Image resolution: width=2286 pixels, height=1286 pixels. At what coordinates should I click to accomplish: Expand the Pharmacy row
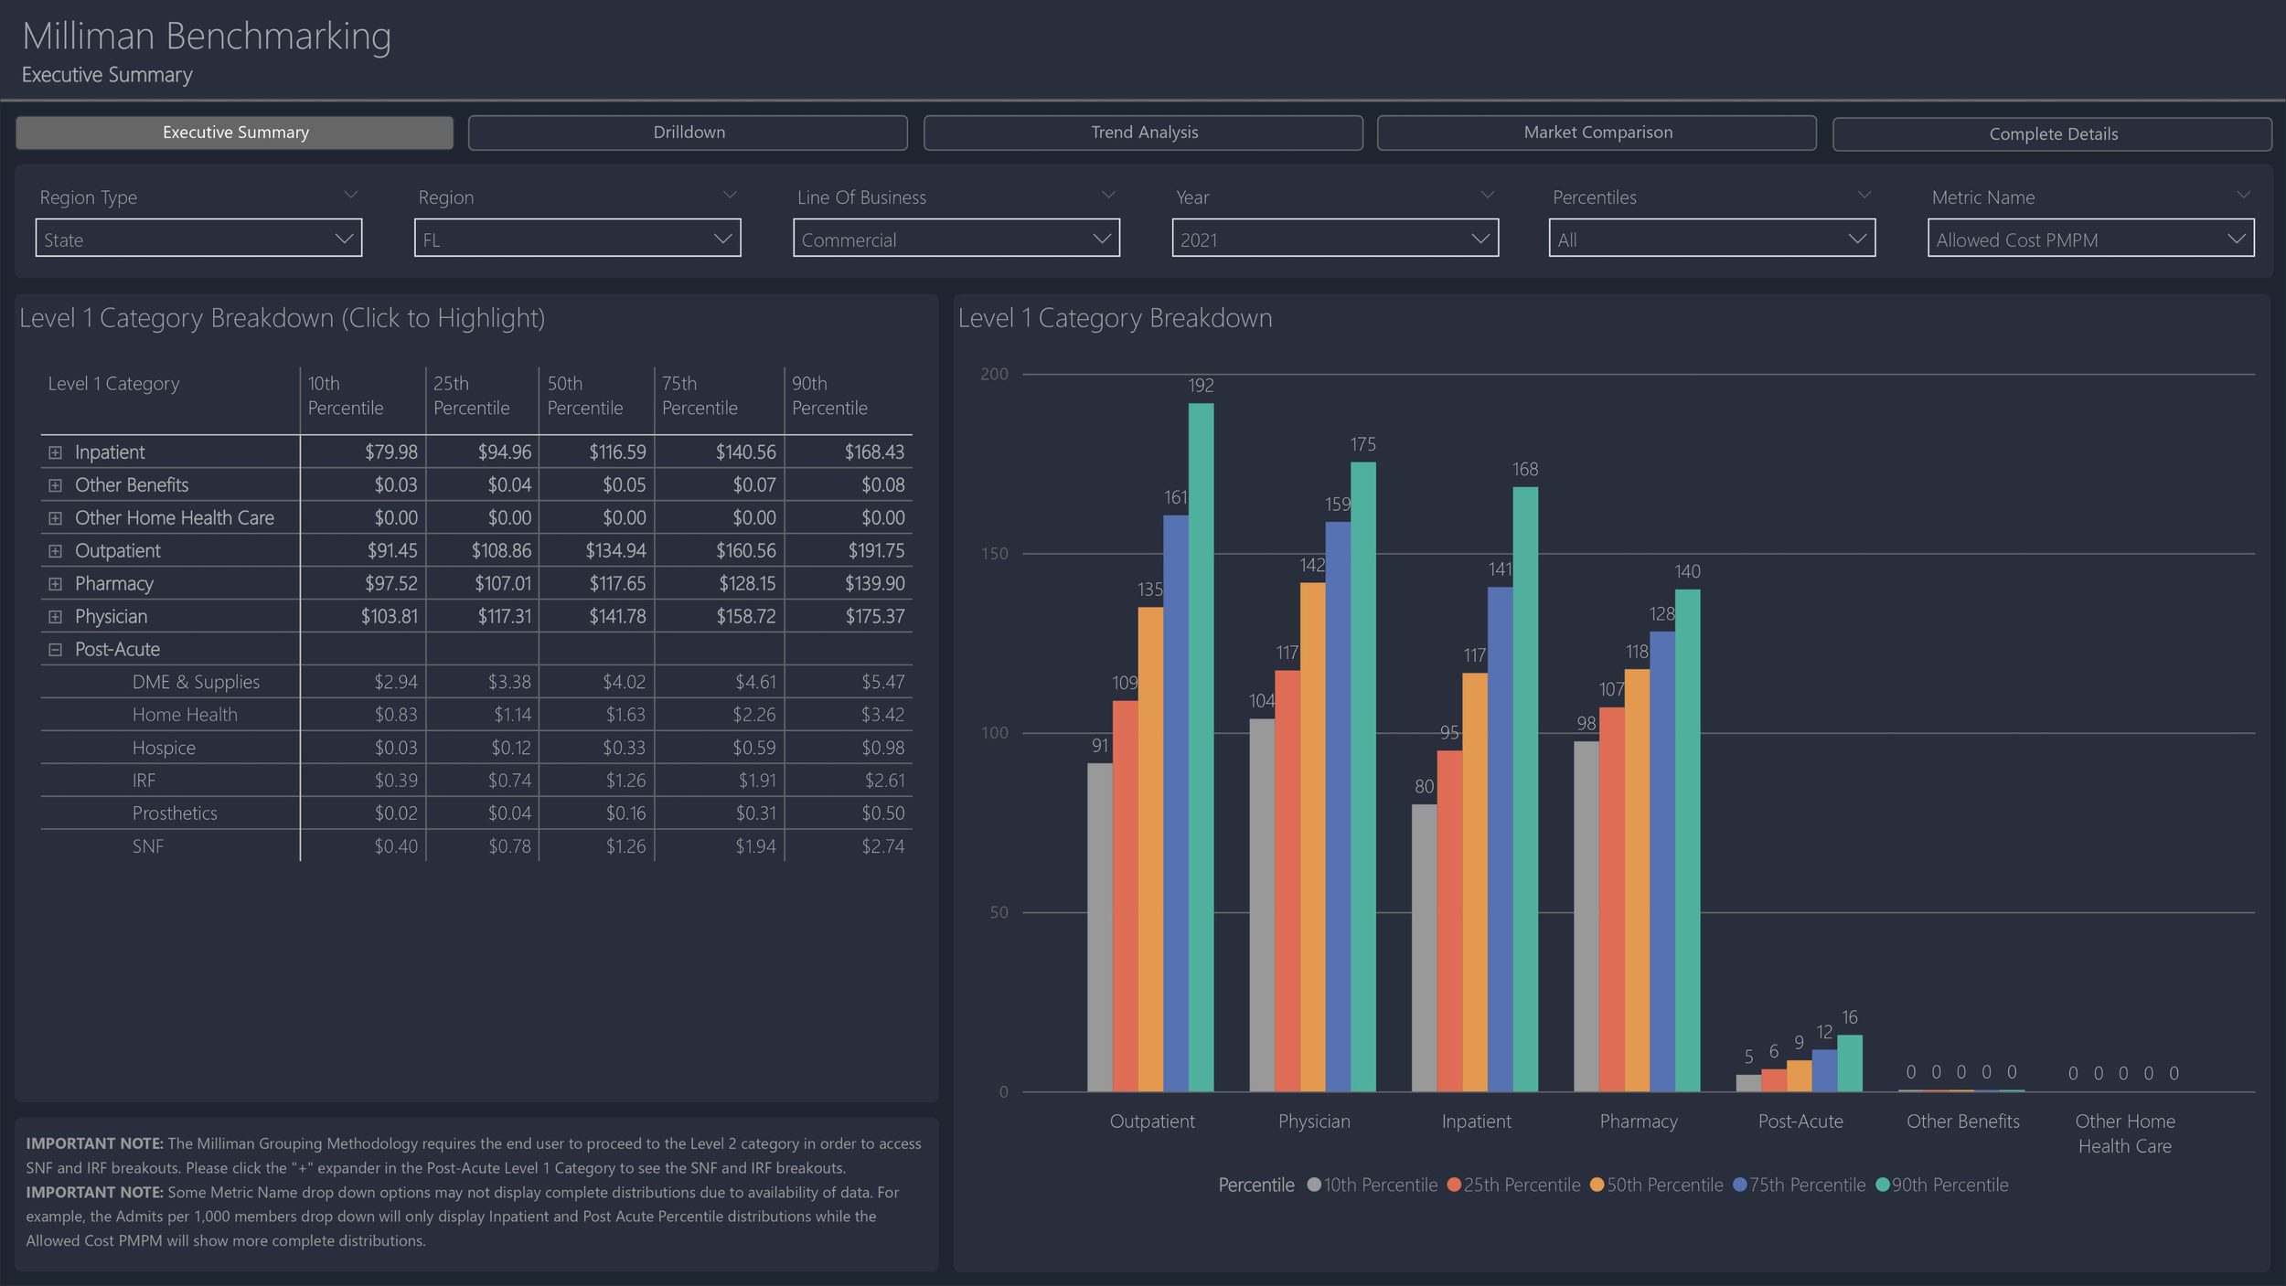coord(55,584)
